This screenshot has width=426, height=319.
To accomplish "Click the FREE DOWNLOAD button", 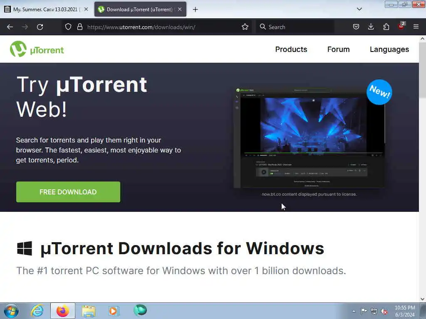I will tap(68, 192).
